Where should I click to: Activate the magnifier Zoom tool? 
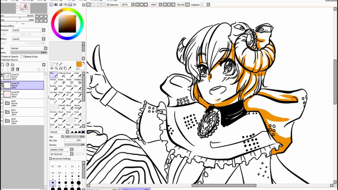coord(56,68)
